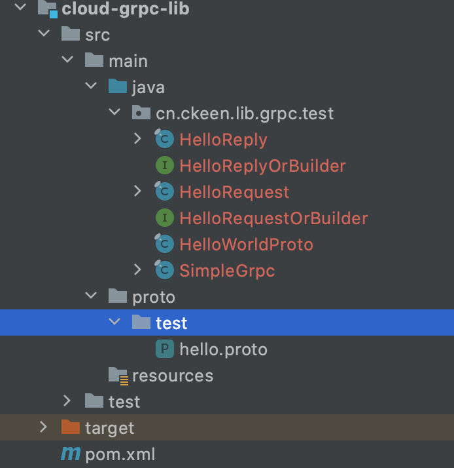Click the HelloReply class icon
Viewport: 454px width, 468px height.
164,139
